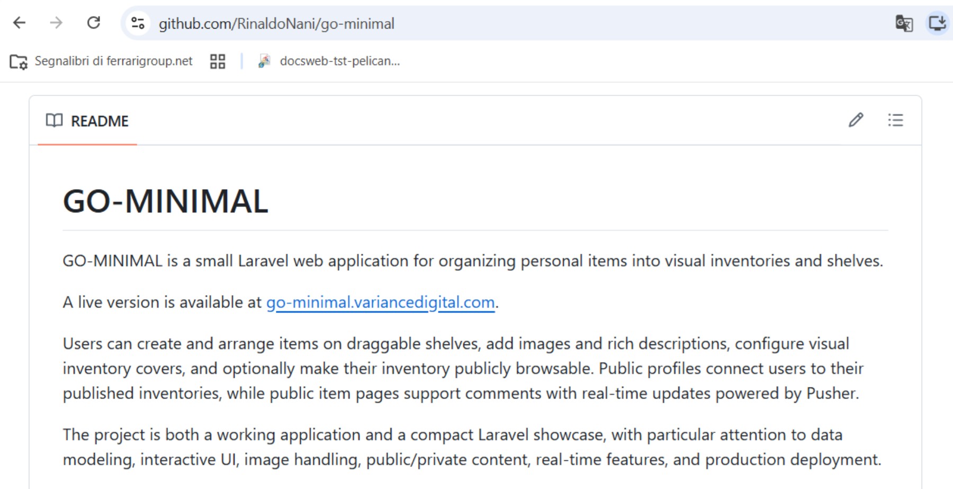Image resolution: width=953 pixels, height=489 pixels.
Task: Focus the address bar URL github.com/RinaldoNani/go-minimal
Action: pyautogui.click(x=276, y=24)
